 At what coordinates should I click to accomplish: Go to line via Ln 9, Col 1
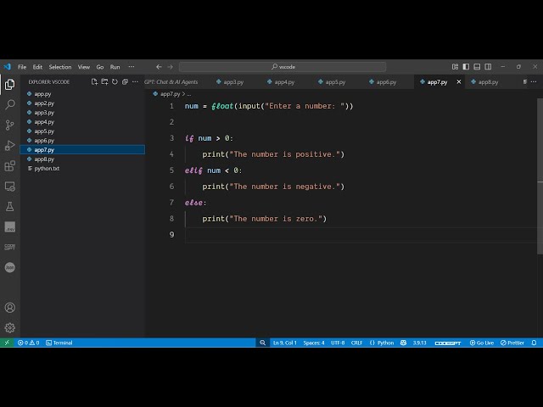[x=285, y=343]
